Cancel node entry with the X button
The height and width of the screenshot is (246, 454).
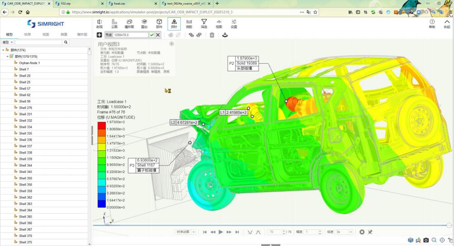[158, 35]
